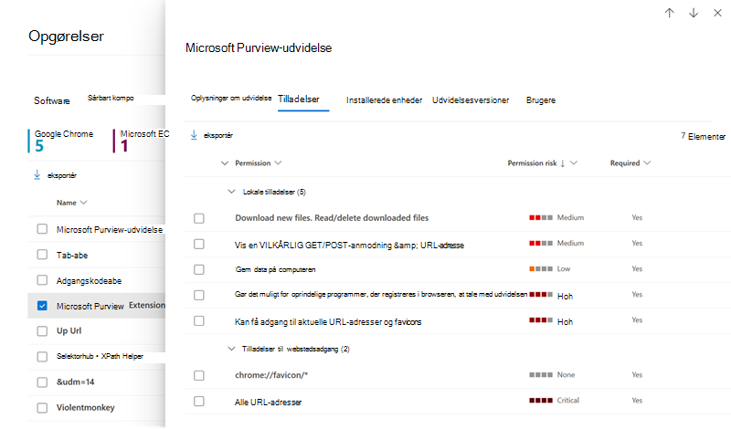Click risk indicator of Download new files row
This screenshot has height=429, width=731.
pos(541,217)
